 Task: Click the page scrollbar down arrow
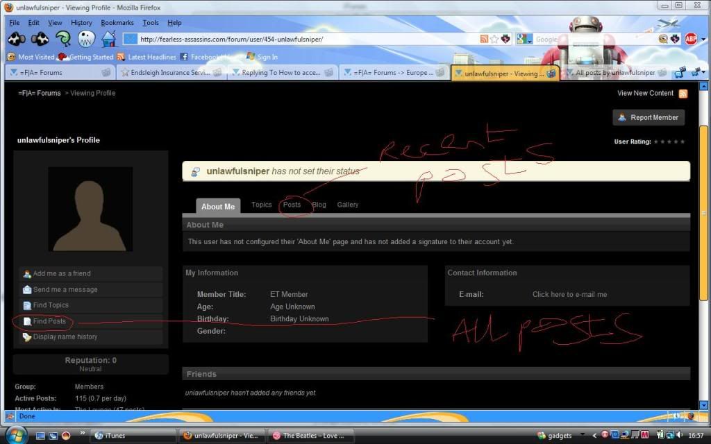(x=704, y=405)
